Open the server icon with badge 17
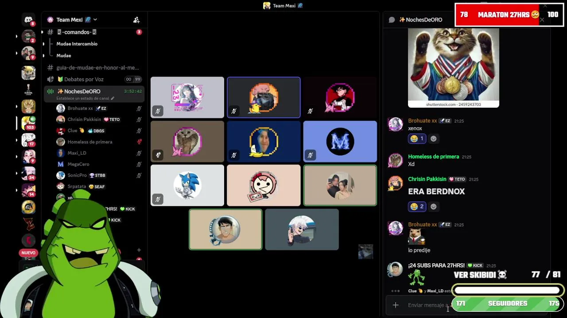Image resolution: width=567 pixels, height=318 pixels. point(28,140)
